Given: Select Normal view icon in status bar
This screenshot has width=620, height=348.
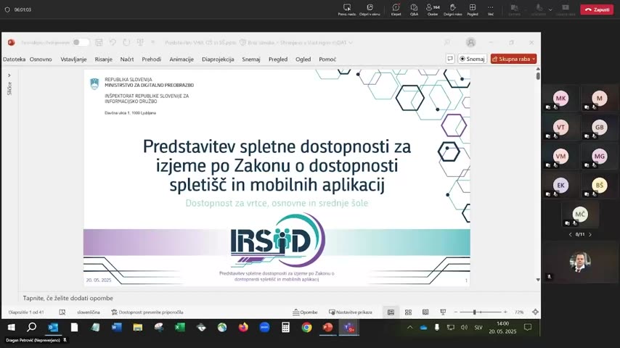Looking at the screenshot, I should click(x=391, y=312).
